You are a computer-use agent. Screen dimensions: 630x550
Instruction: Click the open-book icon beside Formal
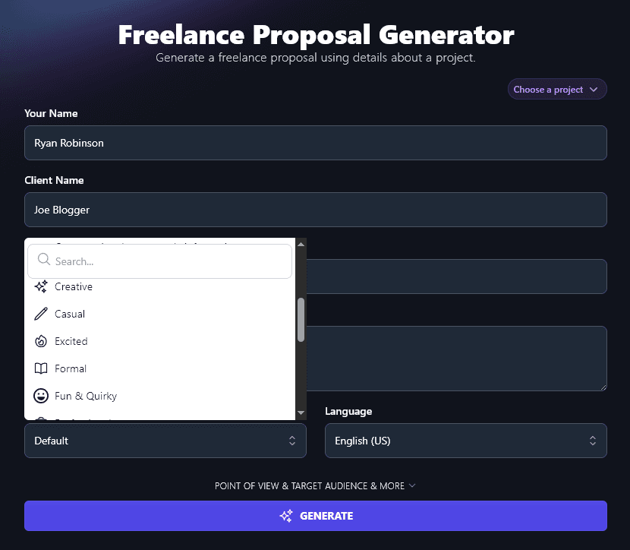42,368
